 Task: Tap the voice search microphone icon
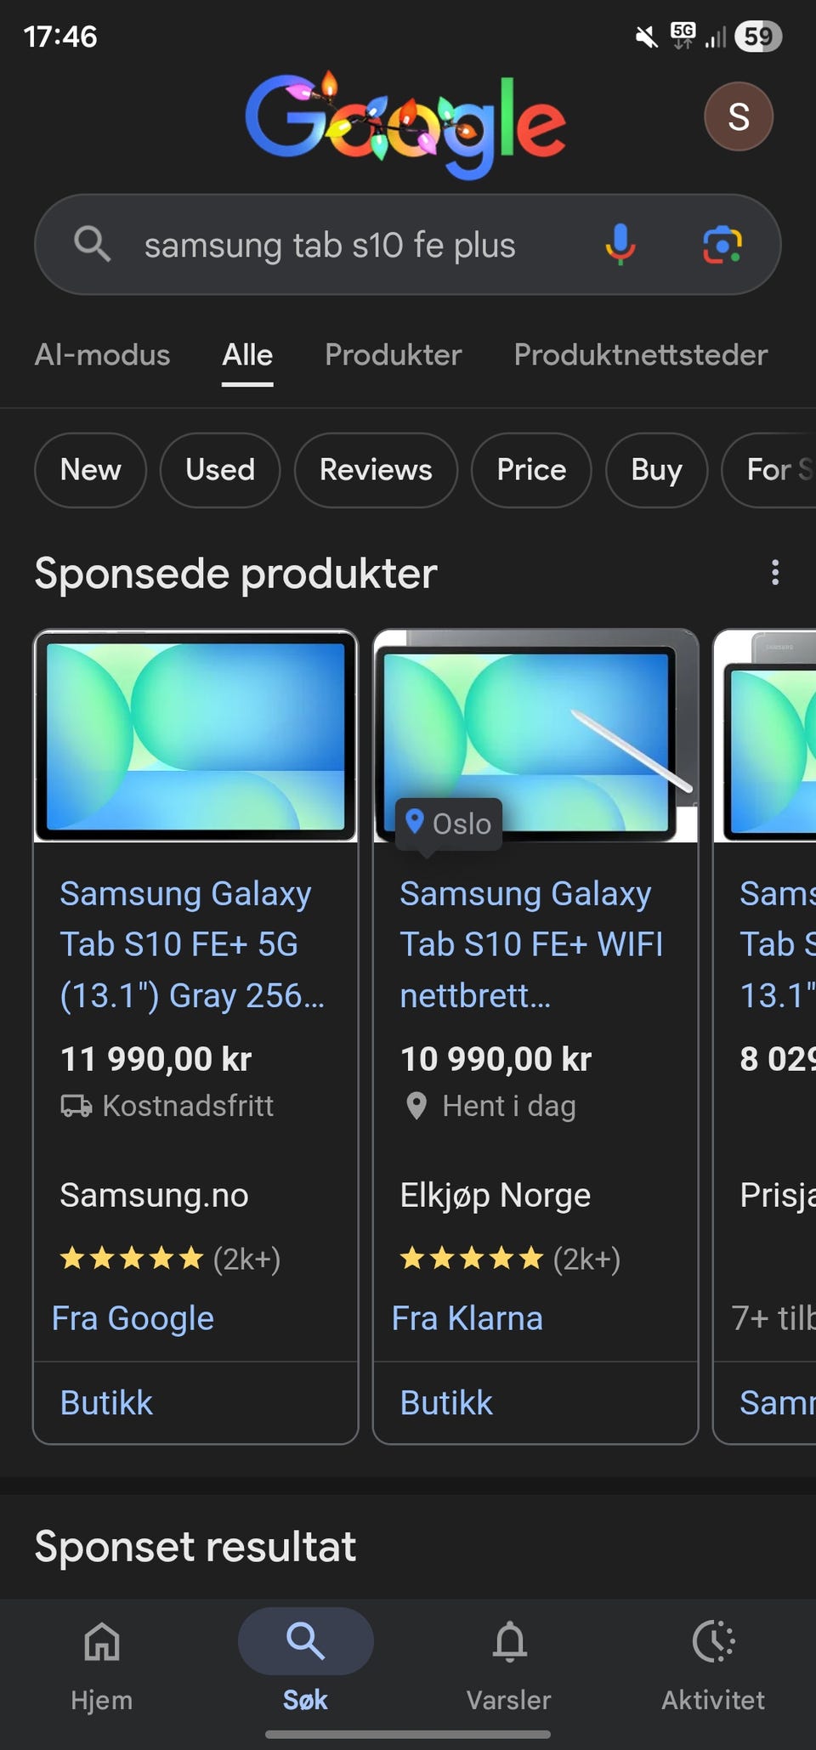620,245
